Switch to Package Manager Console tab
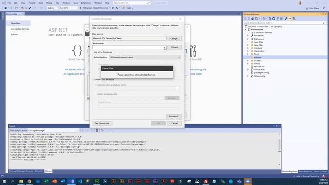Image resolution: width=329 pixels, height=185 pixels. [x=21, y=171]
